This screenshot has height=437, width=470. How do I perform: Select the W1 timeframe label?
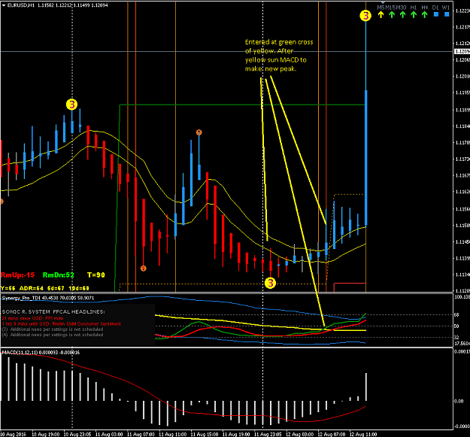[446, 8]
